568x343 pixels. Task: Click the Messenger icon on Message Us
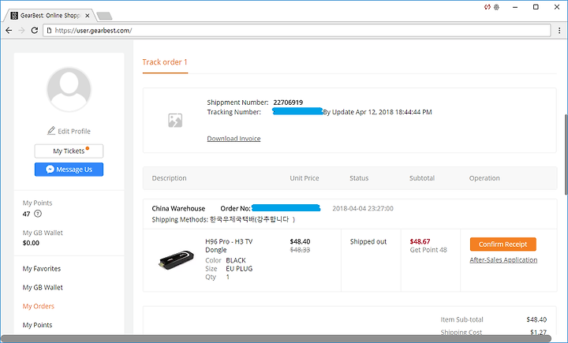pyautogui.click(x=50, y=170)
